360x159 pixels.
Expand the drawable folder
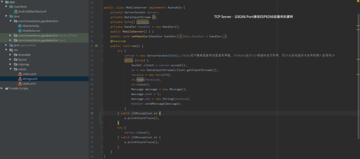[x=11, y=55]
